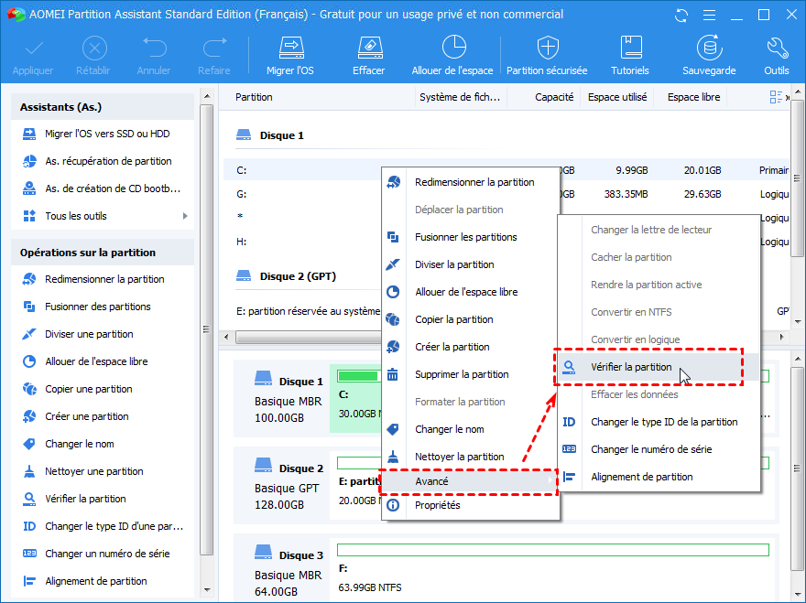The width and height of the screenshot is (806, 603).
Task: Expand the Avancé submenu in context menu
Action: click(x=469, y=481)
